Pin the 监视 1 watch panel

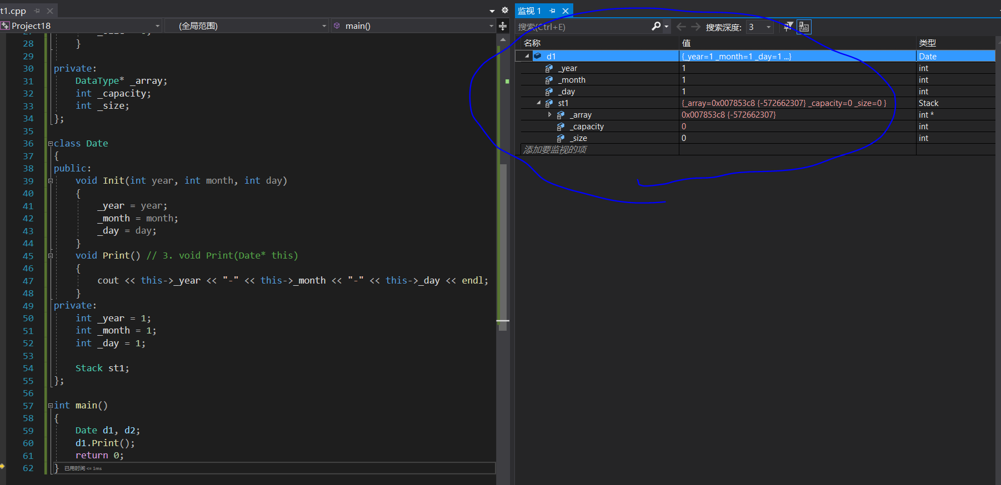click(552, 11)
